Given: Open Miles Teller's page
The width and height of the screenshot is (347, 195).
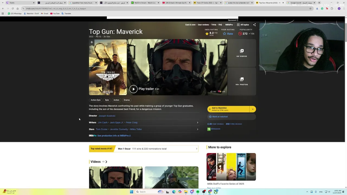Looking at the screenshot, I should click(136, 129).
